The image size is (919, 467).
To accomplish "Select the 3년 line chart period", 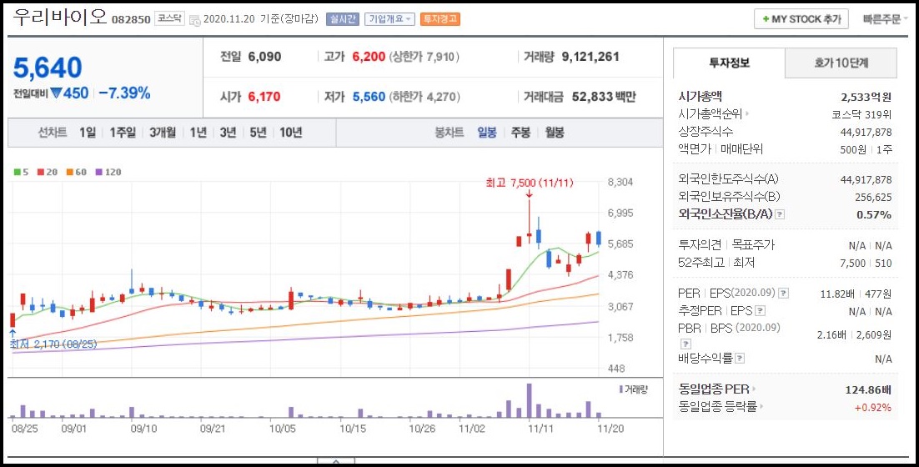I will tap(228, 133).
